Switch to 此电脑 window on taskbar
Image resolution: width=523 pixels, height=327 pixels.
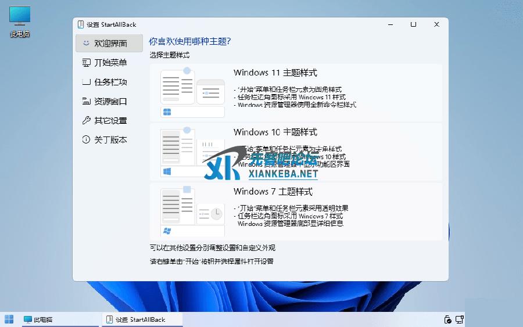coord(38,319)
